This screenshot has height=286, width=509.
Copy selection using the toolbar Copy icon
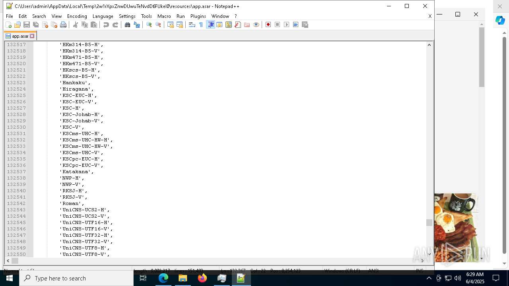tap(85, 25)
